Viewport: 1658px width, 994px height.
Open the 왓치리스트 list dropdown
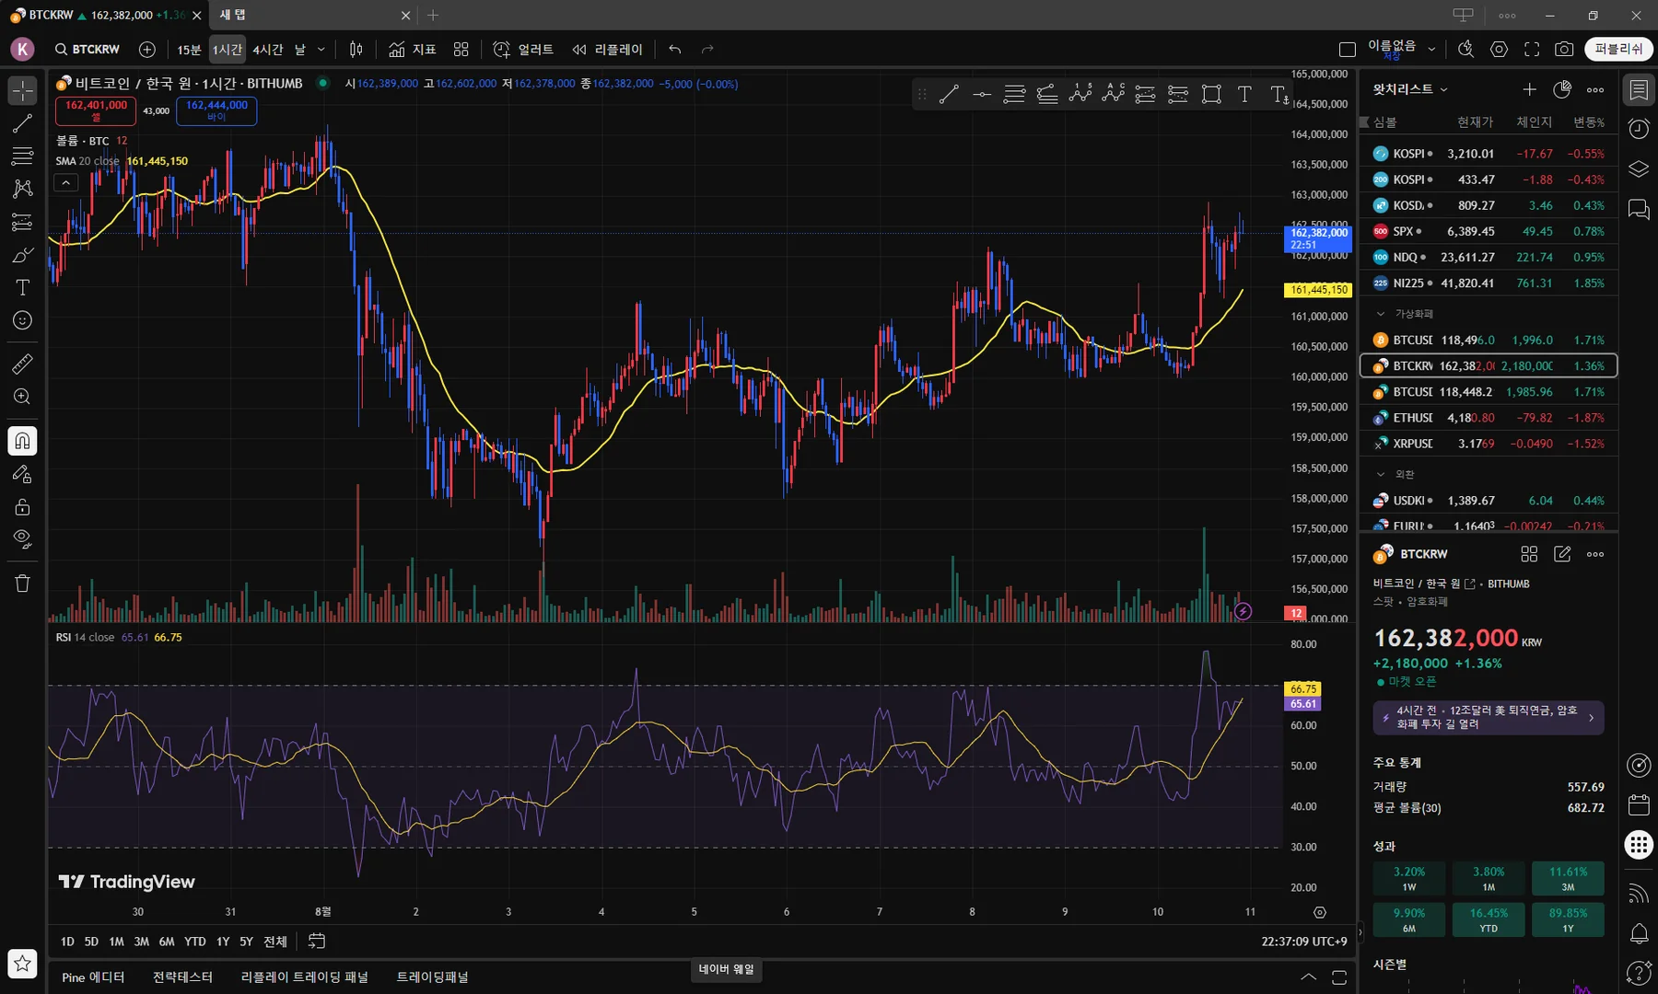[x=1410, y=89]
